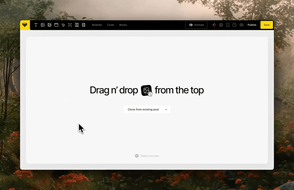Click the Animate button
The width and height of the screenshot is (294, 190).
(196, 25)
